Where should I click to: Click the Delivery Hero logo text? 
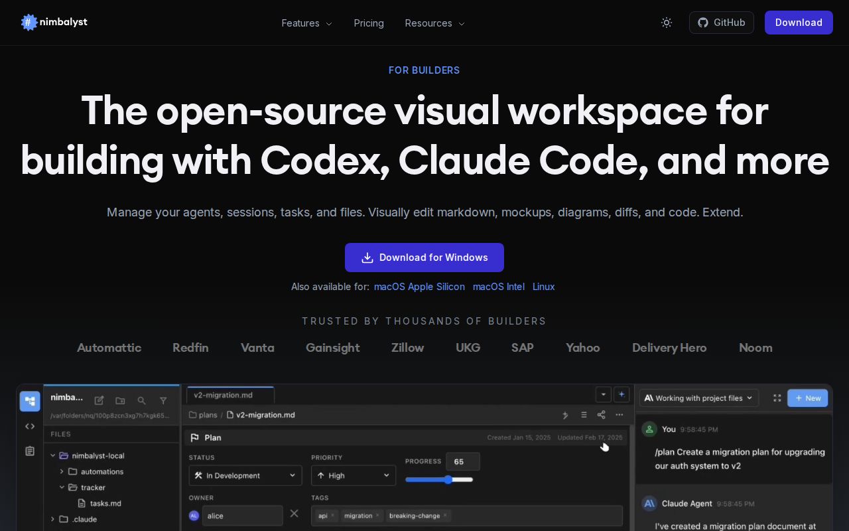coord(669,348)
